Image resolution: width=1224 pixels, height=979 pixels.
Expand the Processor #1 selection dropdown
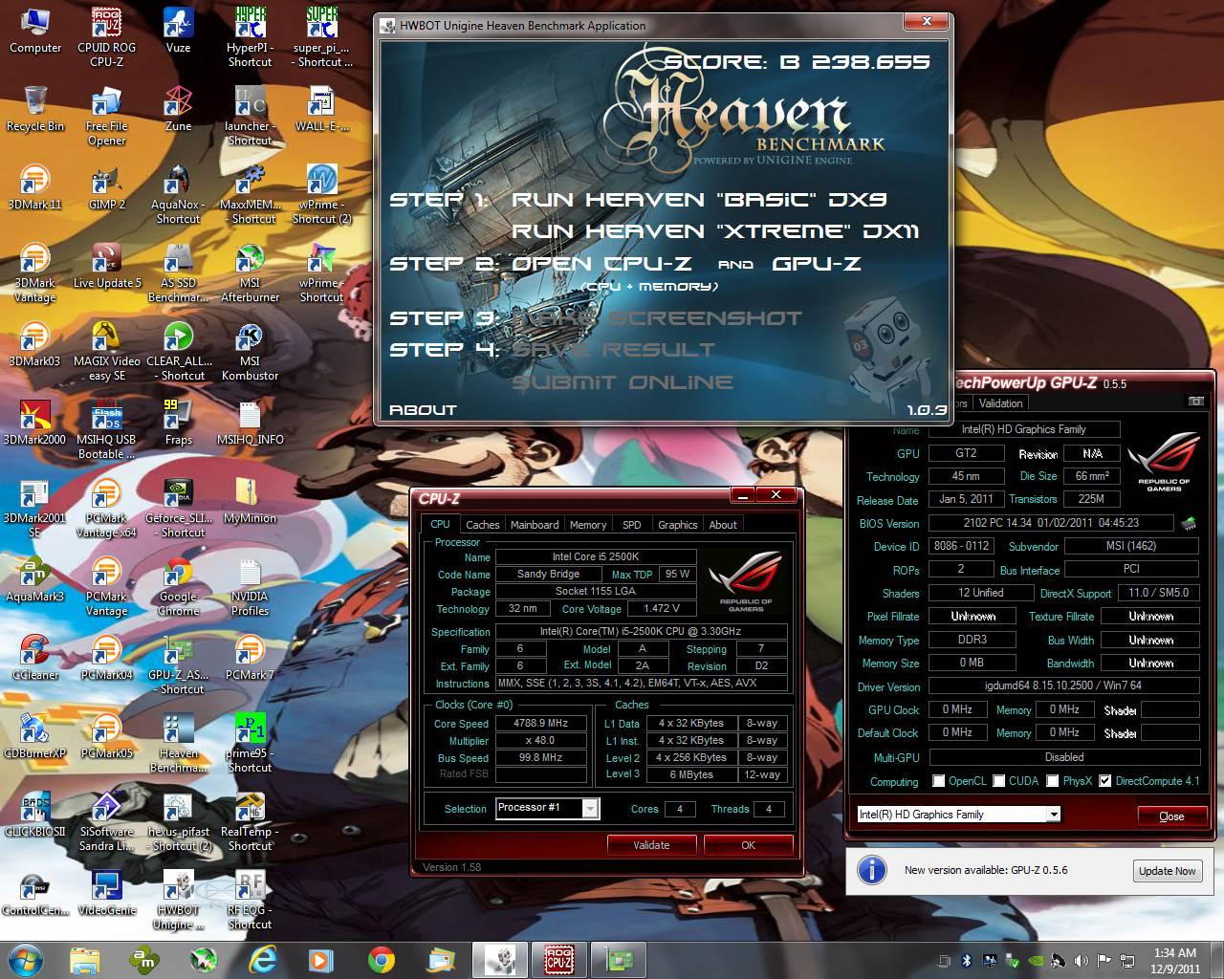tap(591, 808)
